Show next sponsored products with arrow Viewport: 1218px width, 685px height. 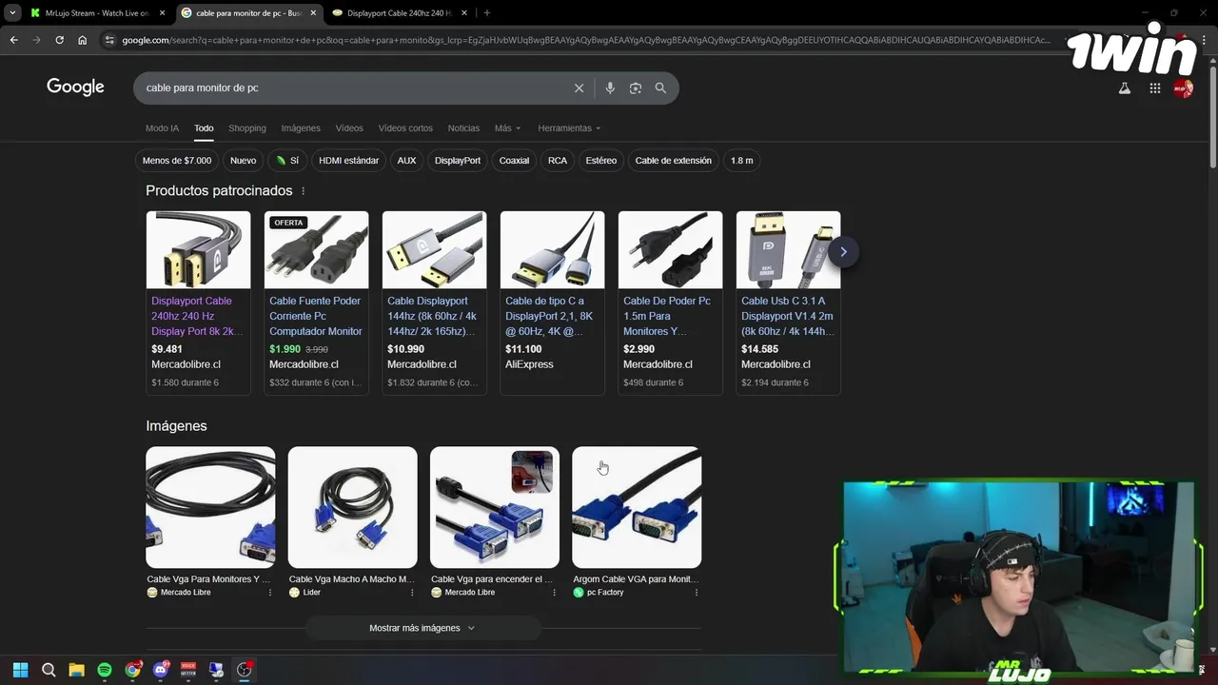(843, 252)
